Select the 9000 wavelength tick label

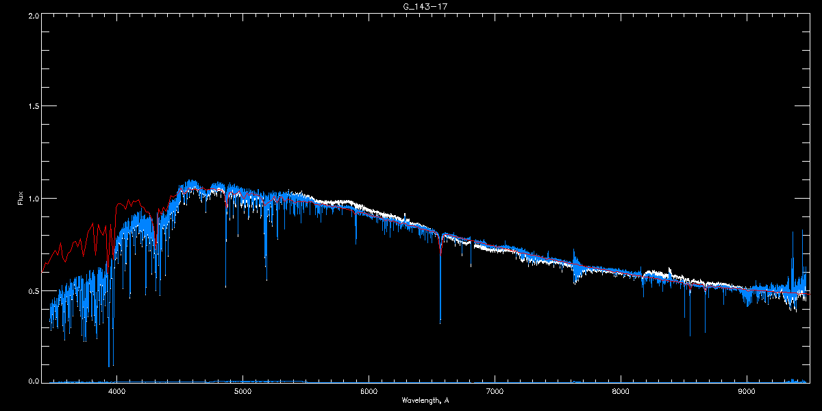pyautogui.click(x=747, y=391)
